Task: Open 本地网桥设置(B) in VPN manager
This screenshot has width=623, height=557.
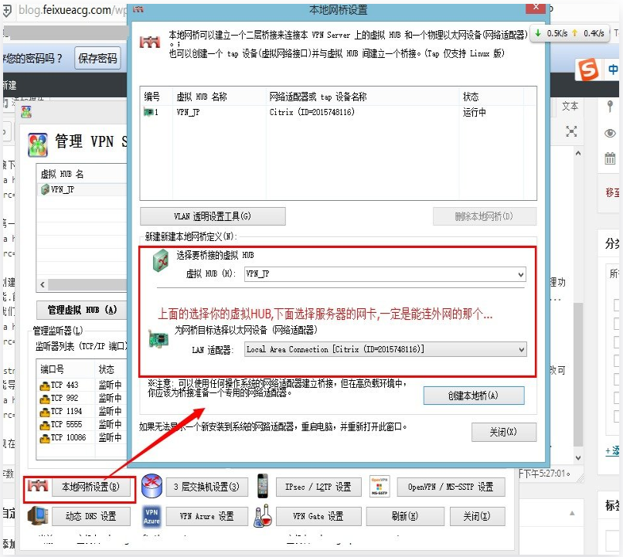Action: [x=91, y=487]
